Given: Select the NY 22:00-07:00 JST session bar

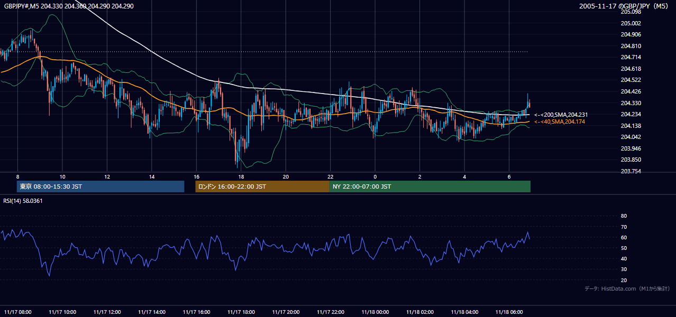Looking at the screenshot, I should [x=430, y=187].
